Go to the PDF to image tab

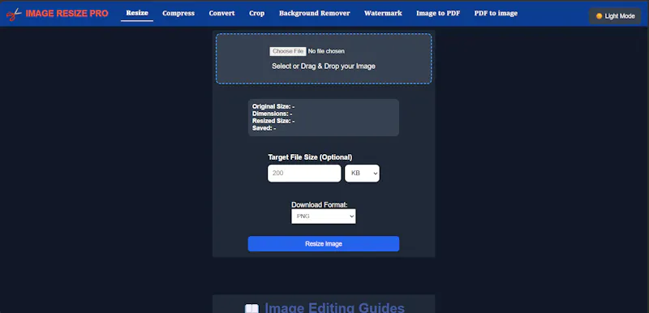click(496, 13)
